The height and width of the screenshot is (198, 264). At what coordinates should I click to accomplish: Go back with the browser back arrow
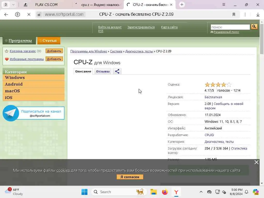pyautogui.click(x=6, y=14)
